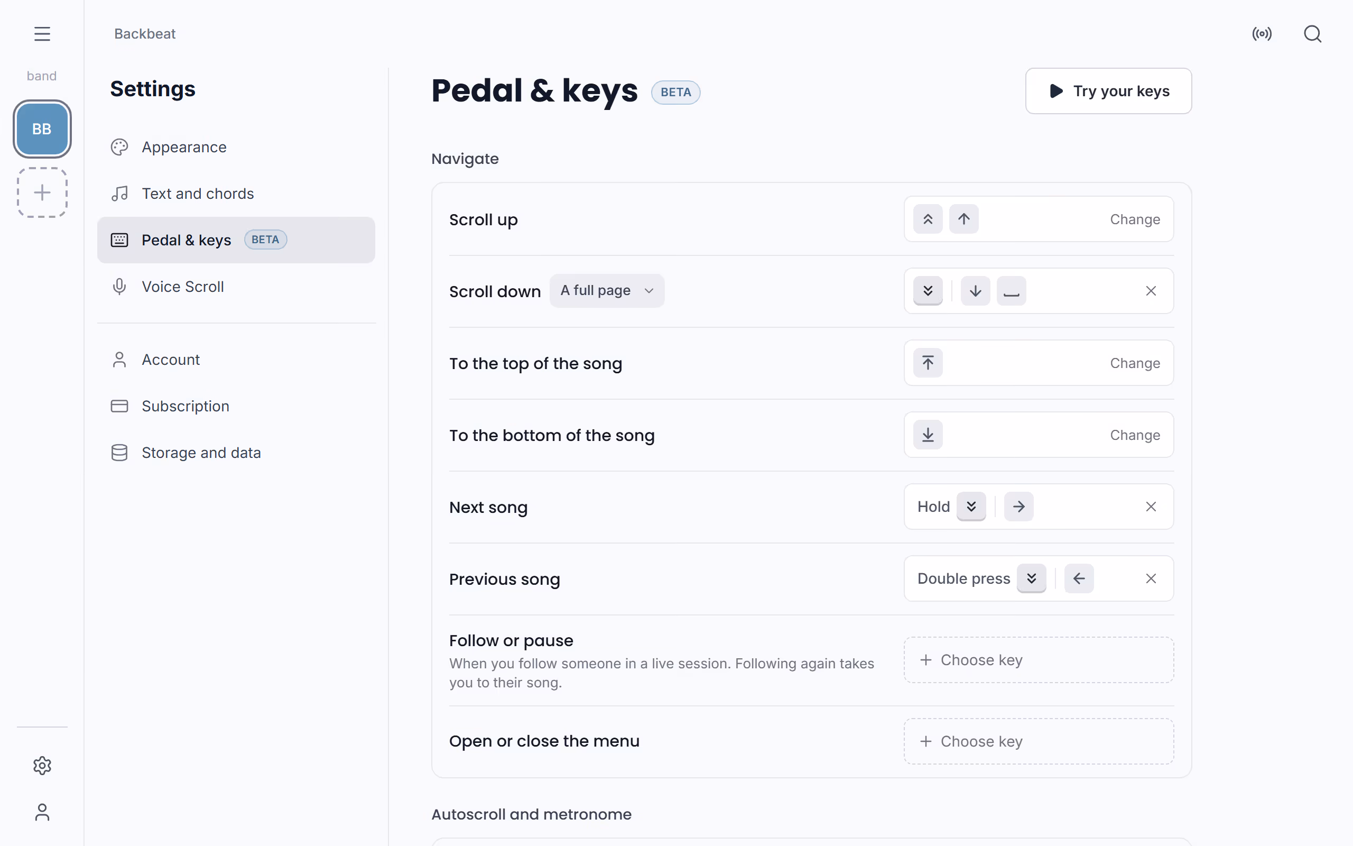Click the right arrow key in Next song
Screen dimensions: 1353x846
click(1018, 507)
